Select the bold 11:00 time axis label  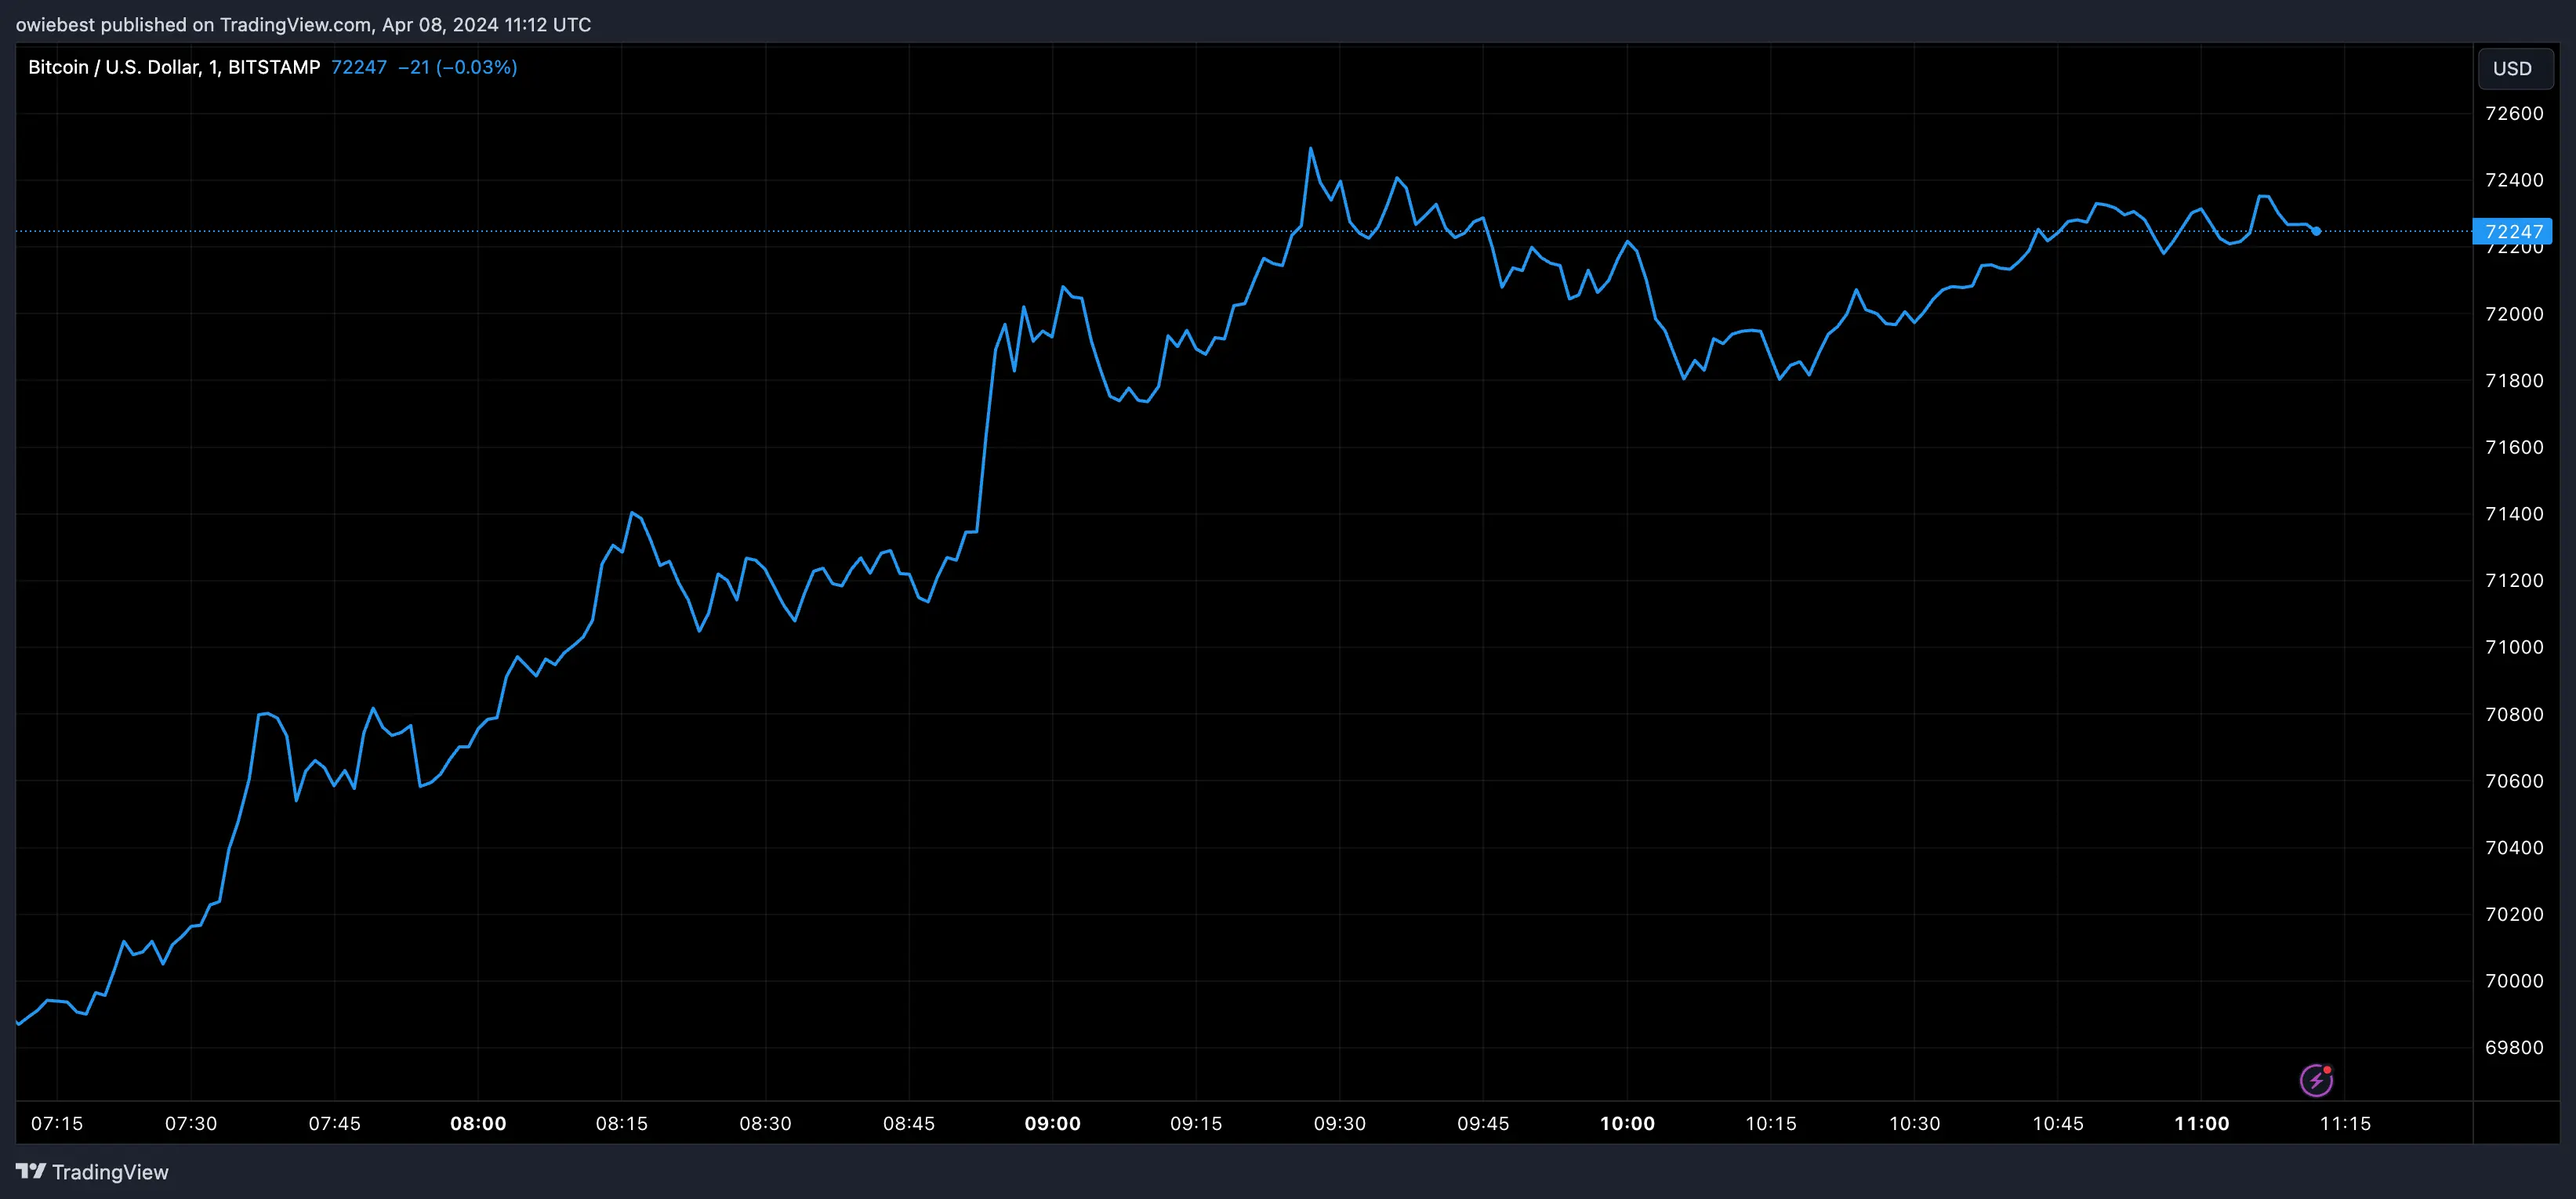(2200, 1123)
